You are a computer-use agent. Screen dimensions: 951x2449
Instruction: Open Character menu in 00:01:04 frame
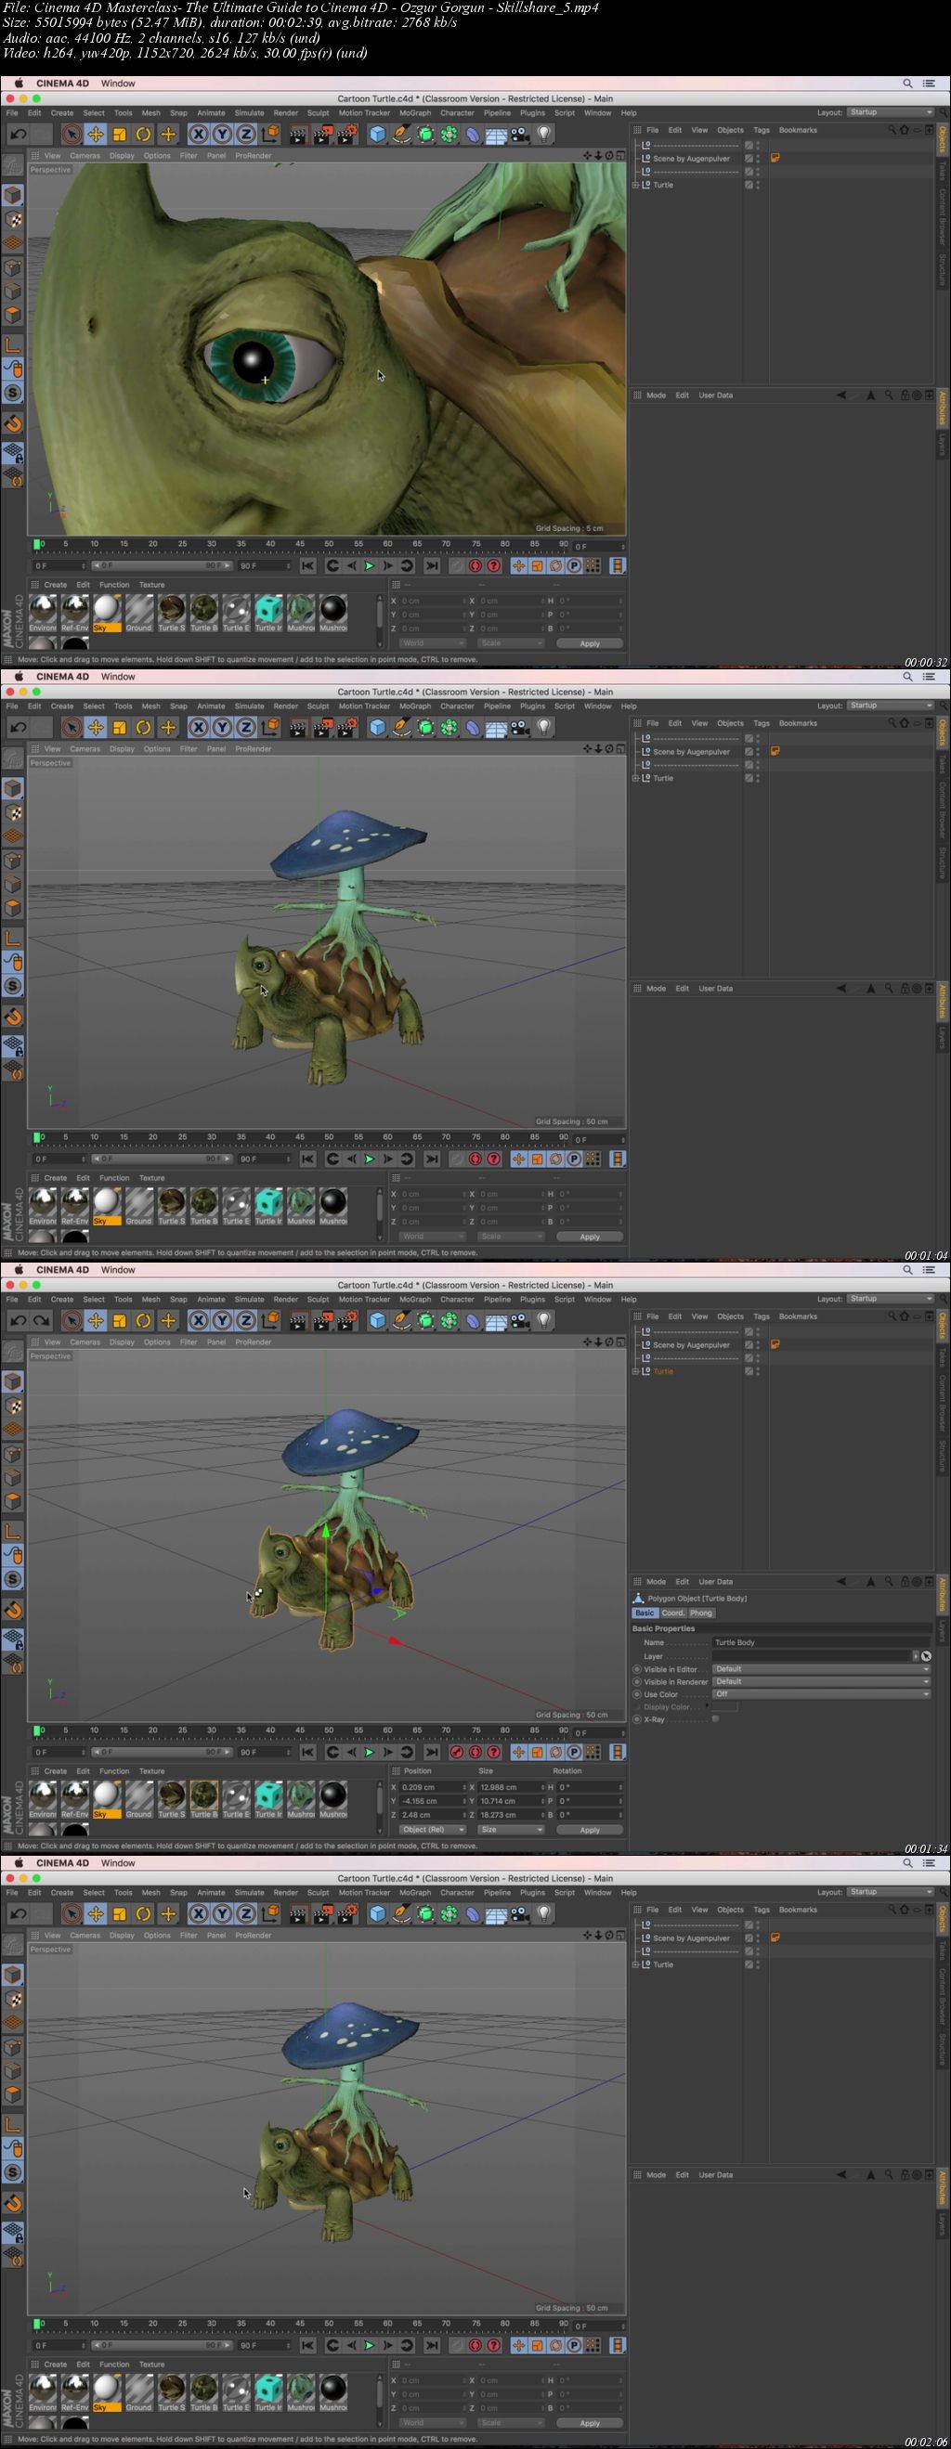pos(457,706)
